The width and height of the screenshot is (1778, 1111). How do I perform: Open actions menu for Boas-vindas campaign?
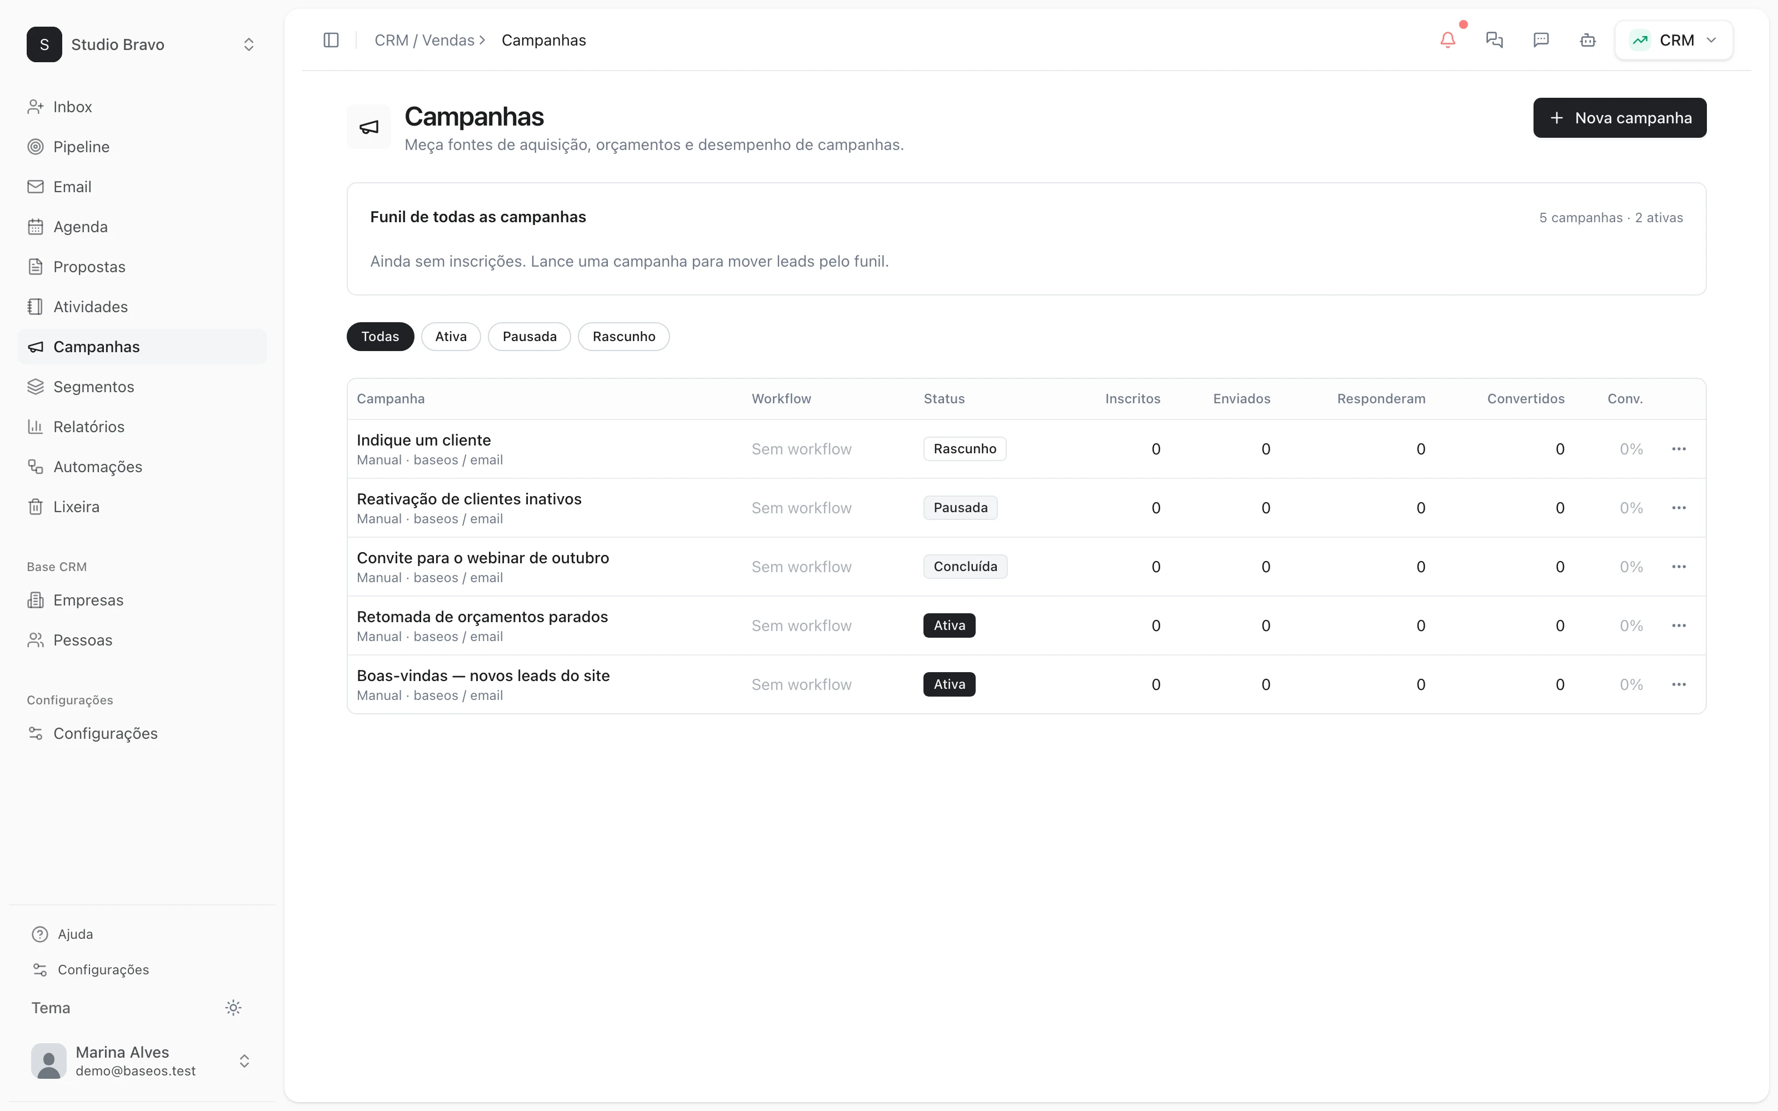1679,684
